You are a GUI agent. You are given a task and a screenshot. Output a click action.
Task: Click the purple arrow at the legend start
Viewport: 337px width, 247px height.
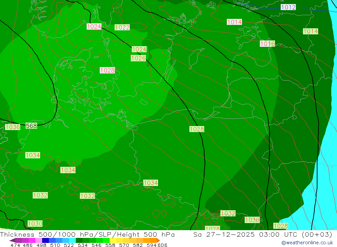pyautogui.click(x=12, y=240)
